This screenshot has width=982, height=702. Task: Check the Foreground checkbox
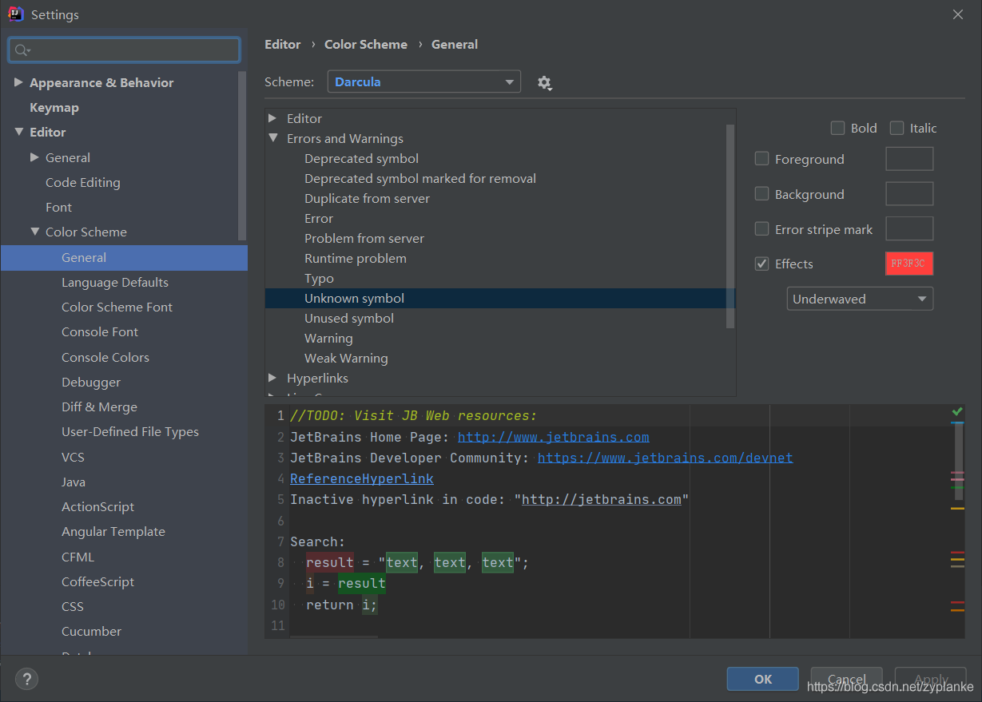click(761, 158)
